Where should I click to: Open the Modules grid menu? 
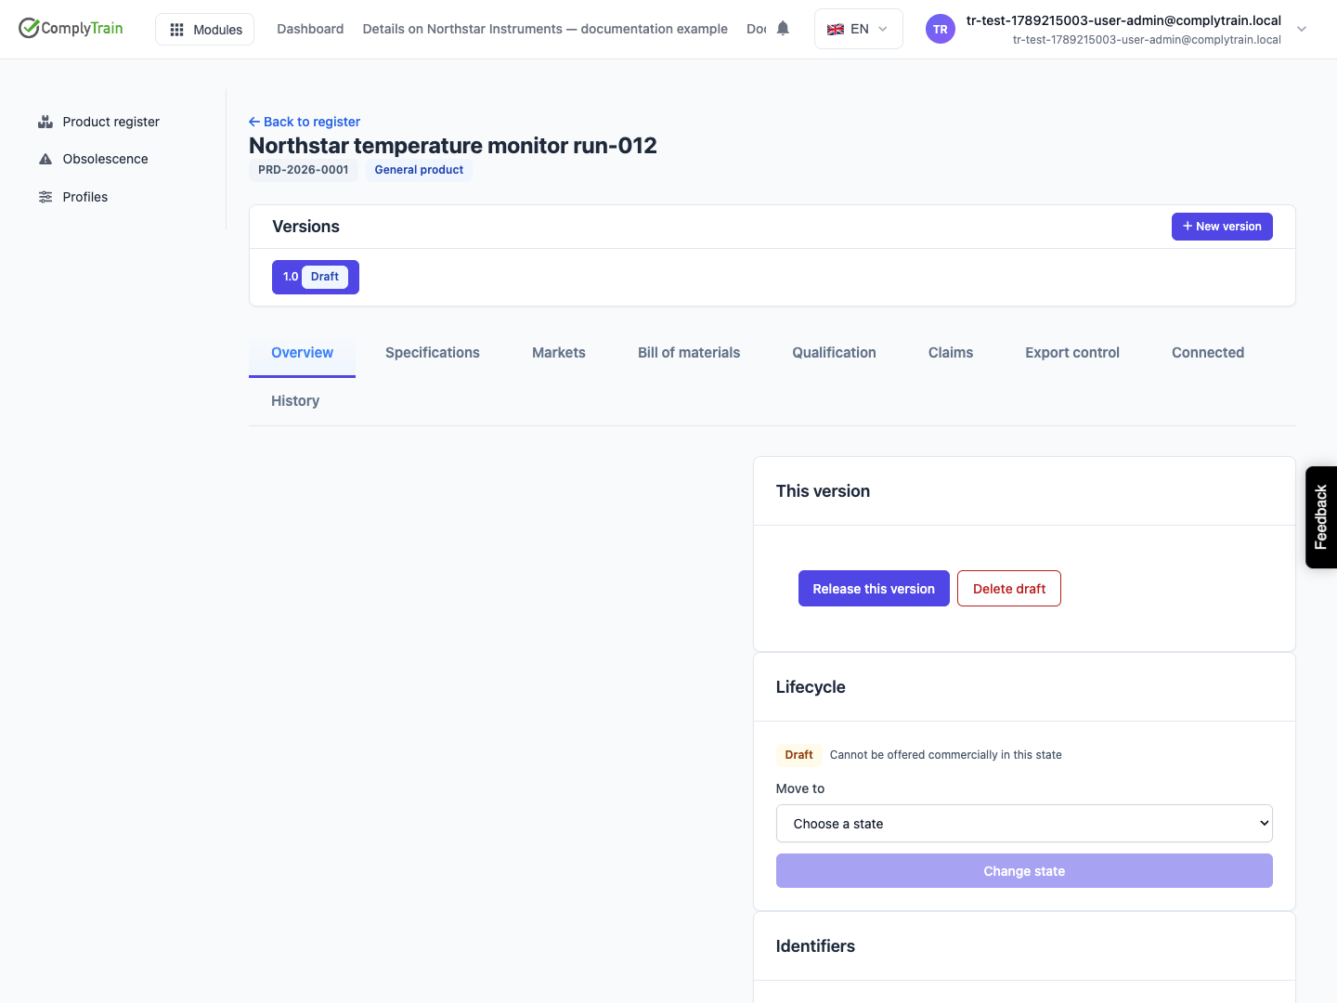(x=204, y=30)
